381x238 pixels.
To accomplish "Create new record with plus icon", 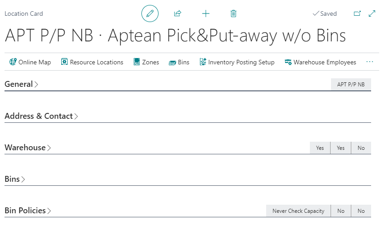I will click(206, 13).
